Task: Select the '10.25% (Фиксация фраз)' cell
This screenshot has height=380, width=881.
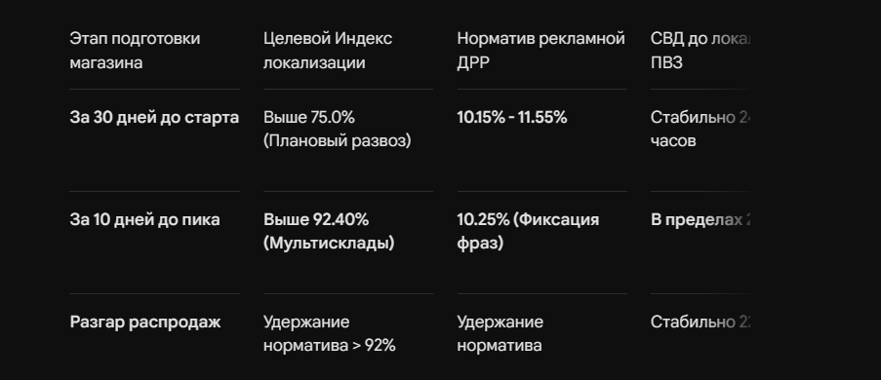Action: pyautogui.click(x=528, y=231)
